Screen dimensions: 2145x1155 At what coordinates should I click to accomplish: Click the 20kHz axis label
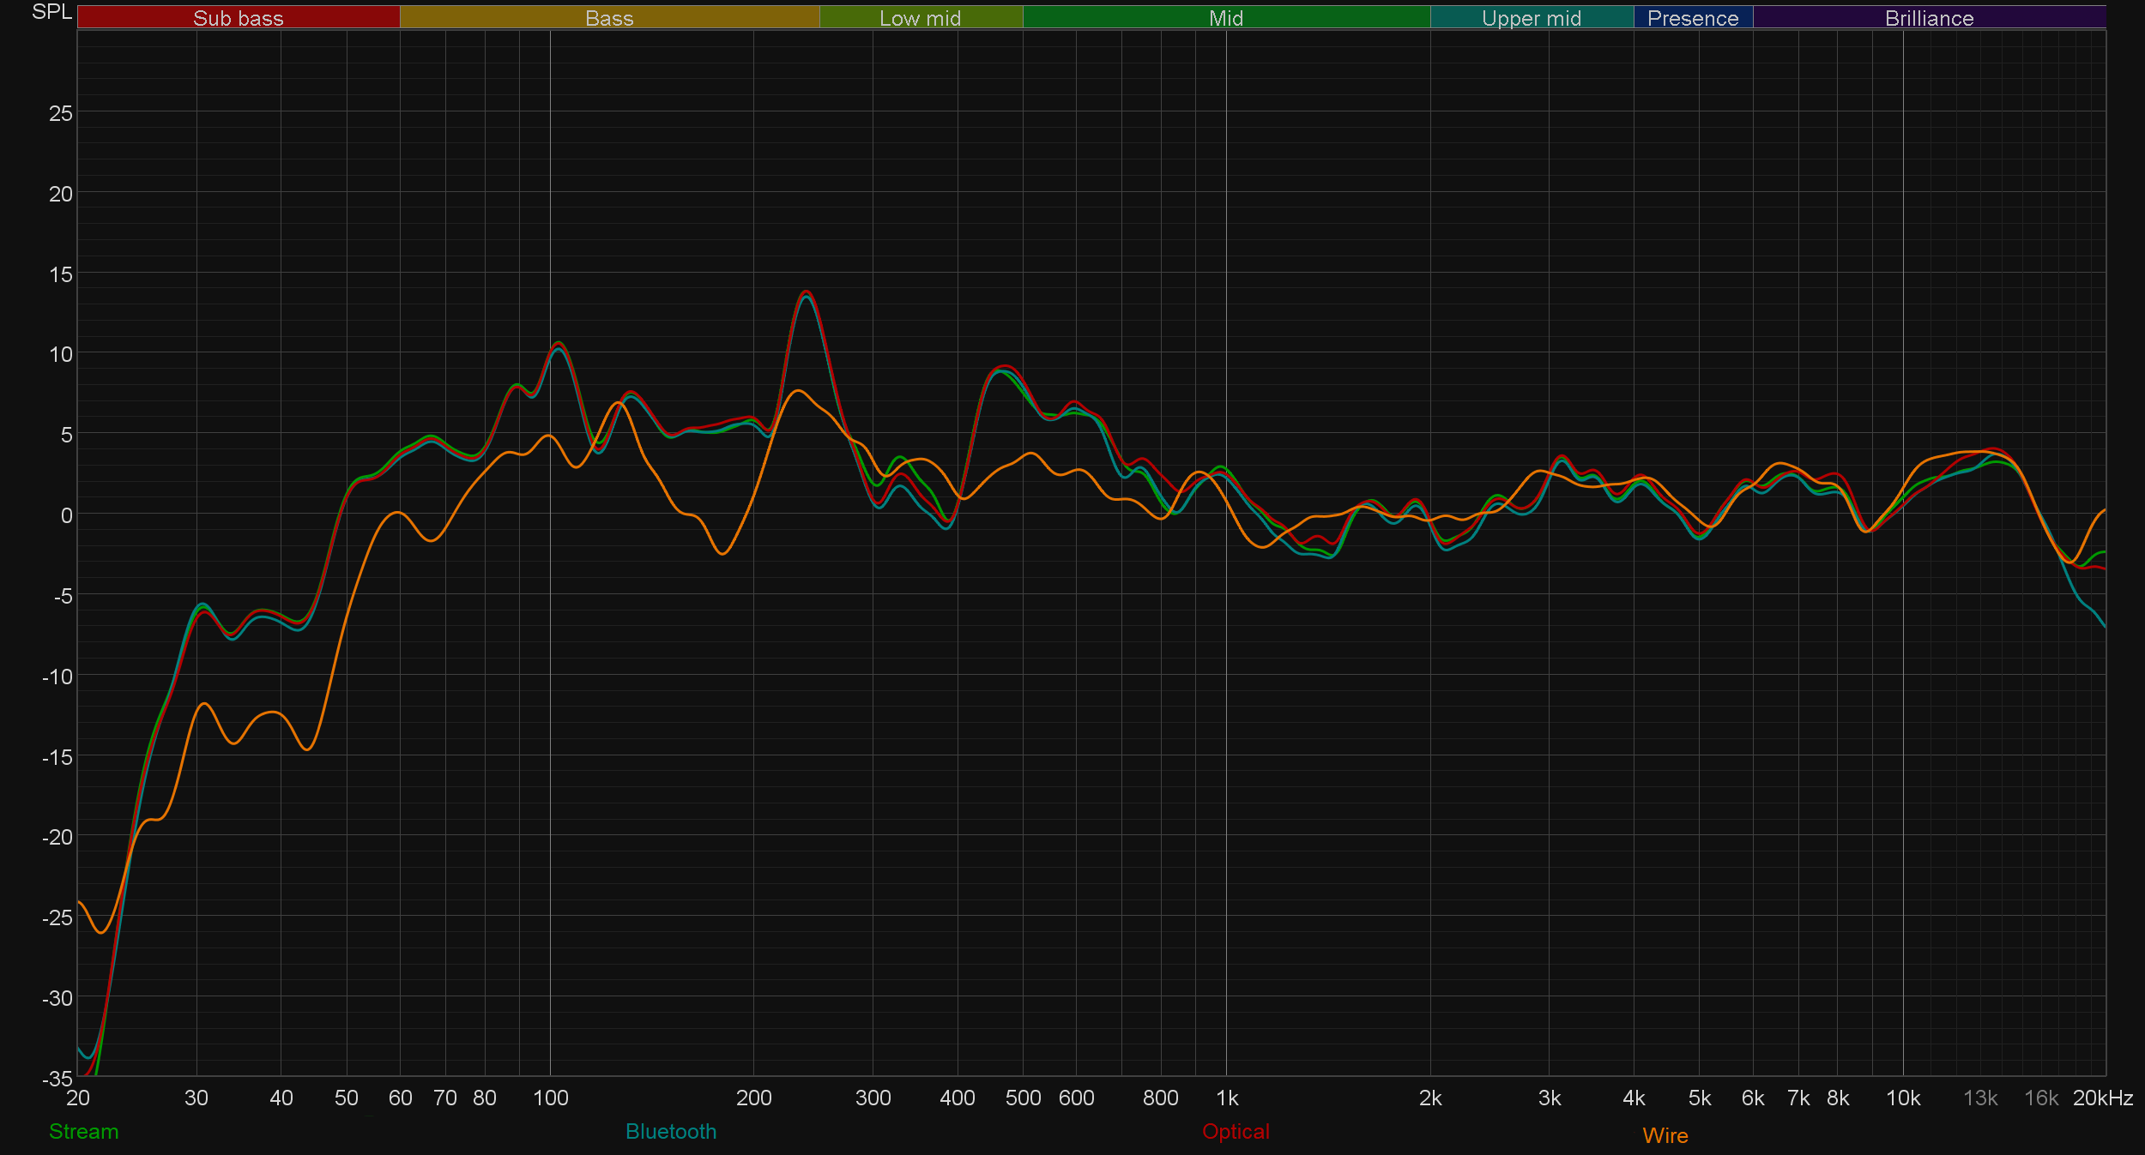click(x=2102, y=1098)
